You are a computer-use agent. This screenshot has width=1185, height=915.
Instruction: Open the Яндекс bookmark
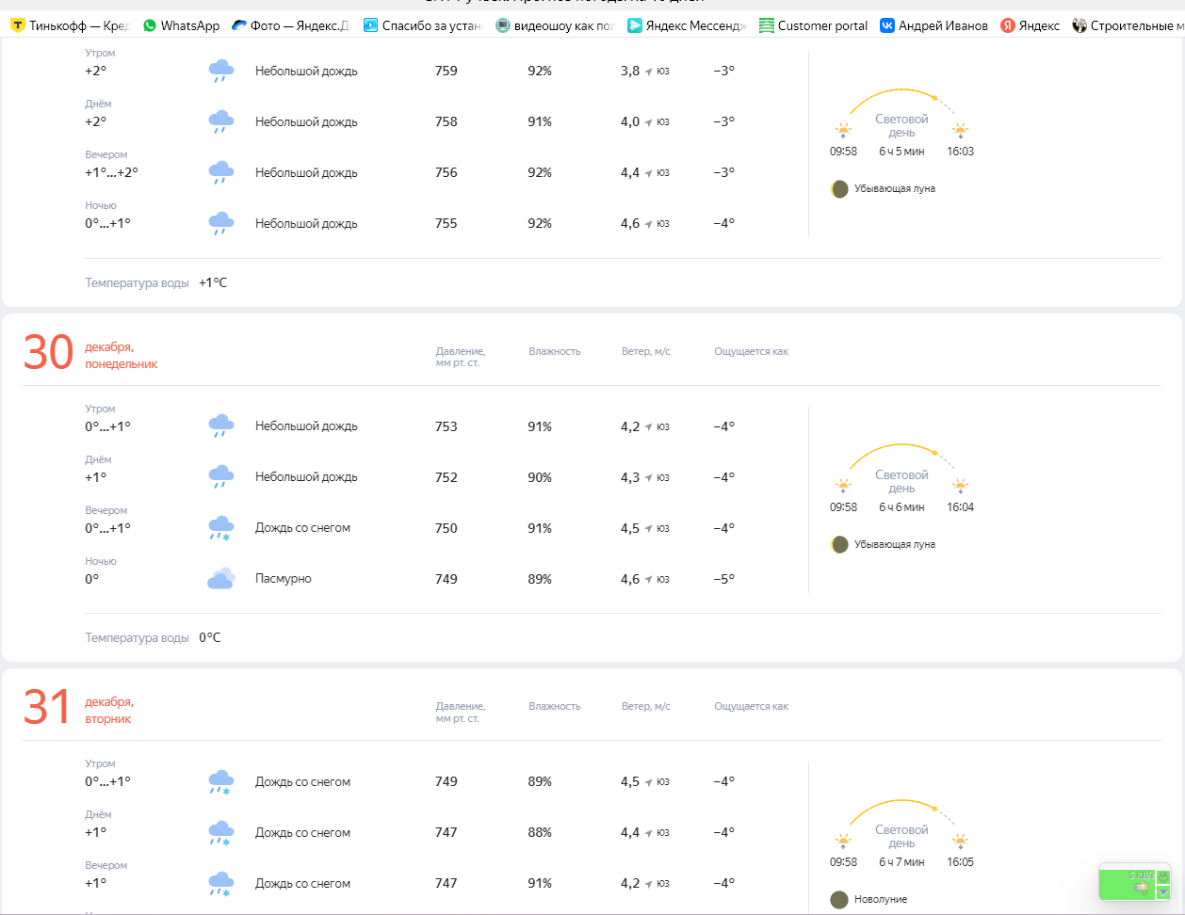pos(1030,25)
